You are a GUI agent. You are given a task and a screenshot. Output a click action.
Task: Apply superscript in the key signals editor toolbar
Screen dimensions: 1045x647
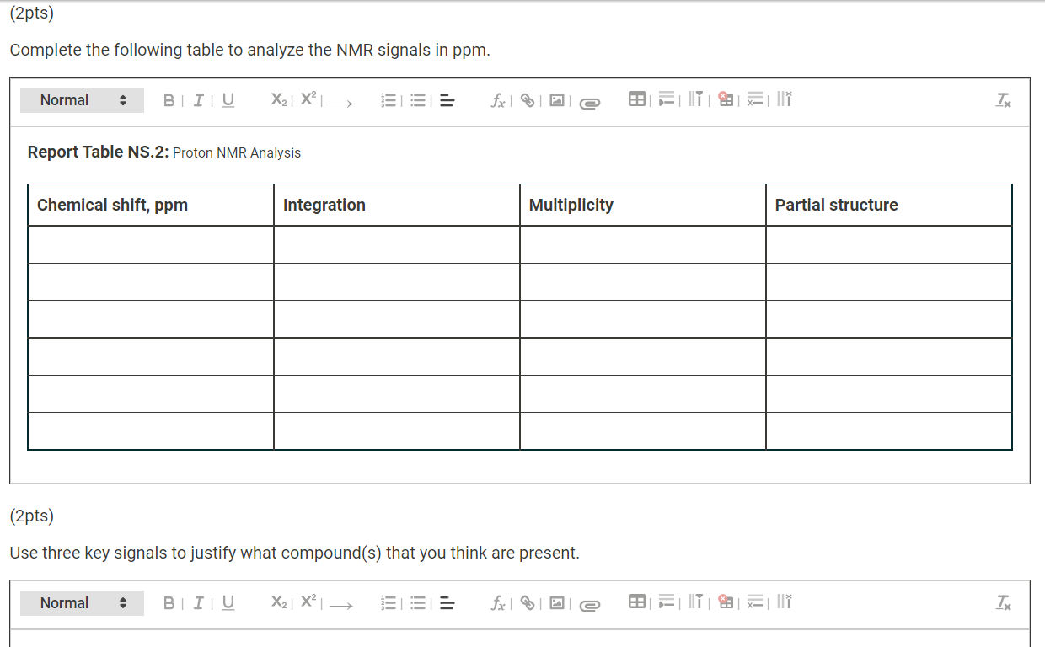tap(308, 603)
